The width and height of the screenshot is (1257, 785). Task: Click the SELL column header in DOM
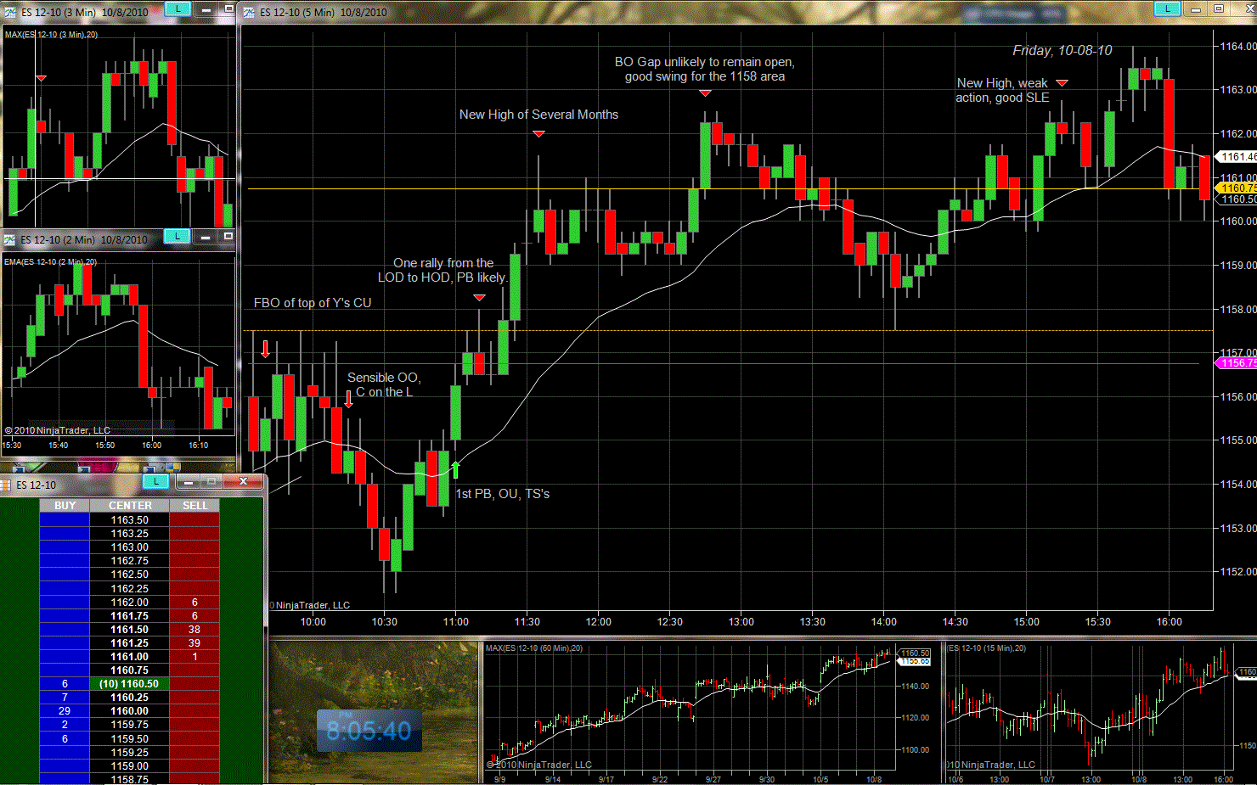(x=194, y=506)
